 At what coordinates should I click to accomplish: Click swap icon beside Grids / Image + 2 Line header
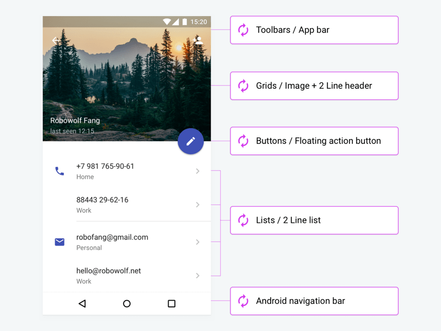coord(243,86)
